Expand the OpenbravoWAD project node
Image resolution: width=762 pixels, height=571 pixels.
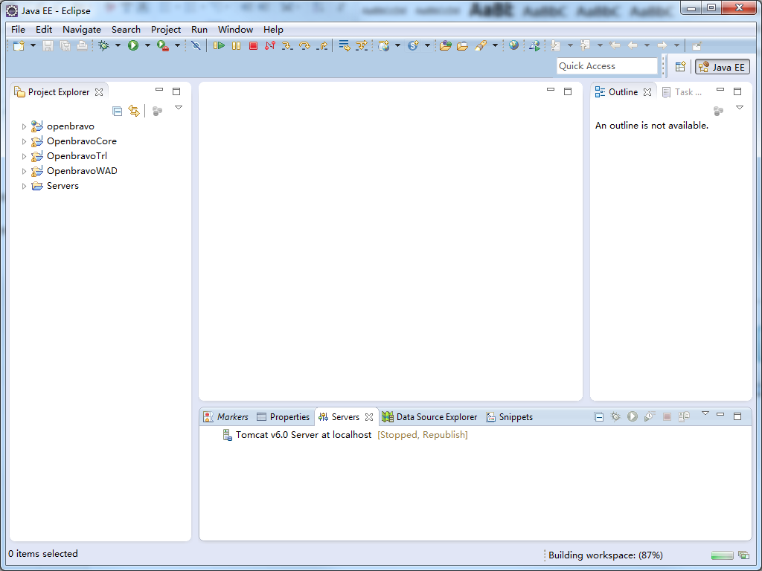point(24,172)
